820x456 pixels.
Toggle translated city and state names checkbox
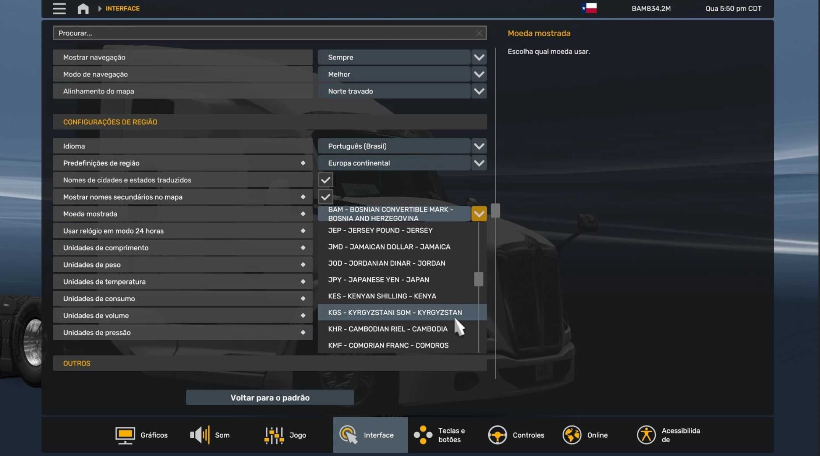[x=325, y=180]
